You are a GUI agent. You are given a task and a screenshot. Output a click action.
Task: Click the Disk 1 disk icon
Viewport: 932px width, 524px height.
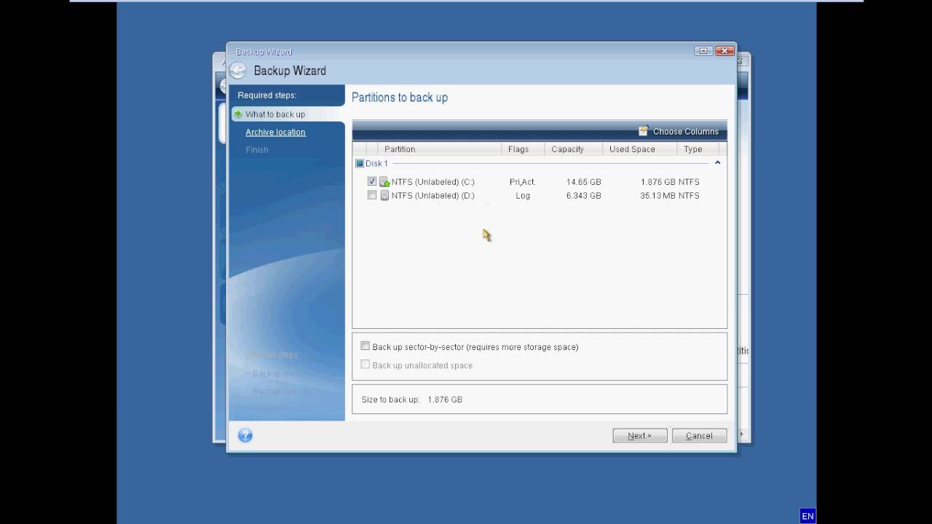359,163
